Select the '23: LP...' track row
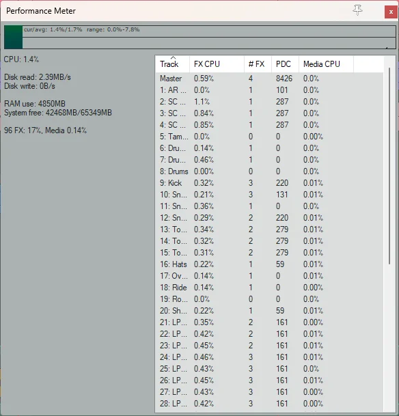This screenshot has width=399, height=416. pyautogui.click(x=269, y=346)
